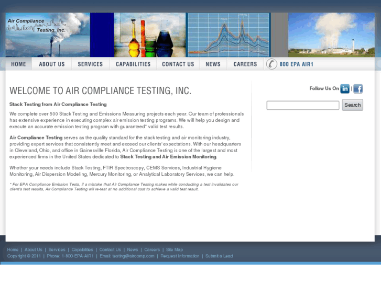
Task: Click footer Contact Us link
Action: point(110,249)
